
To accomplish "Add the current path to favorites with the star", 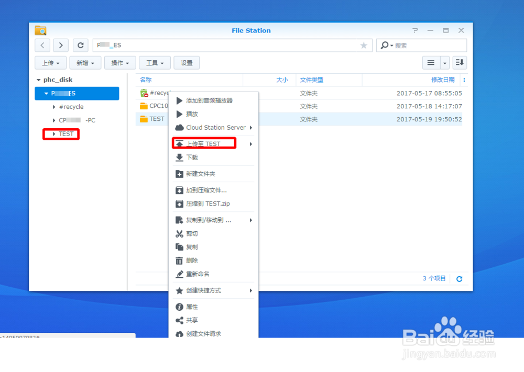I will click(x=364, y=46).
